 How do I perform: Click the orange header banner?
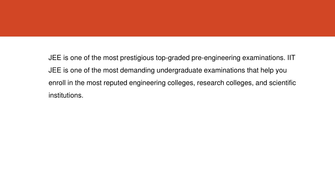(x=167, y=18)
